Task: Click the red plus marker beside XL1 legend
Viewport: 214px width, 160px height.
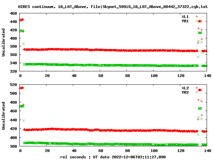Action: (x=197, y=17)
